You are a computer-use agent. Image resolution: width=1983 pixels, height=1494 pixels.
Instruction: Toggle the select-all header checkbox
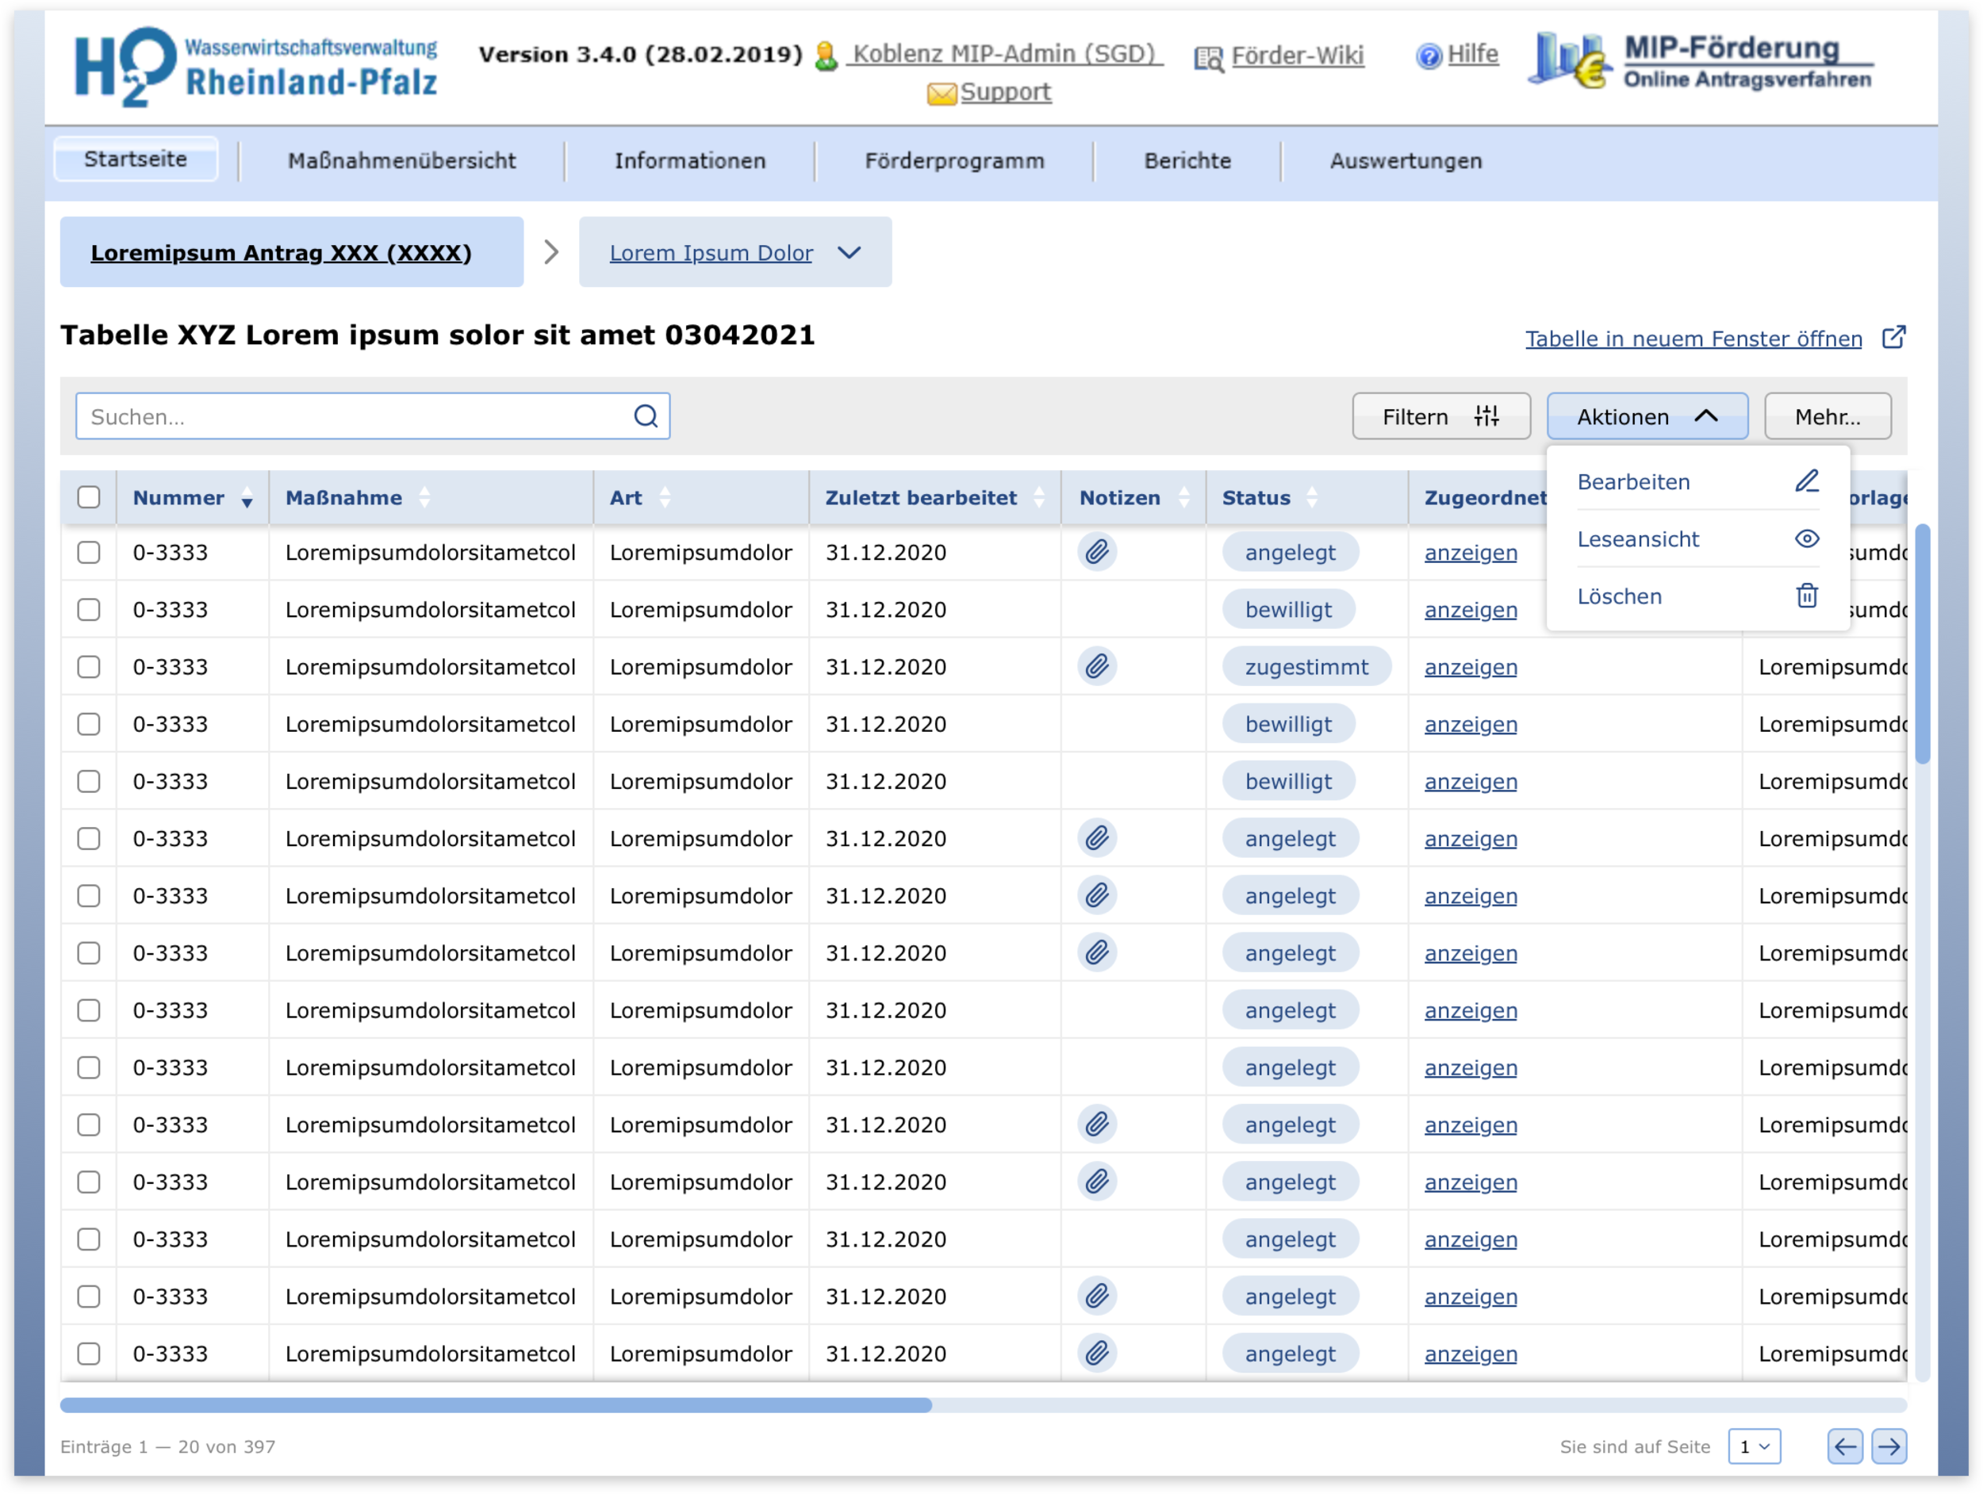tap(89, 497)
